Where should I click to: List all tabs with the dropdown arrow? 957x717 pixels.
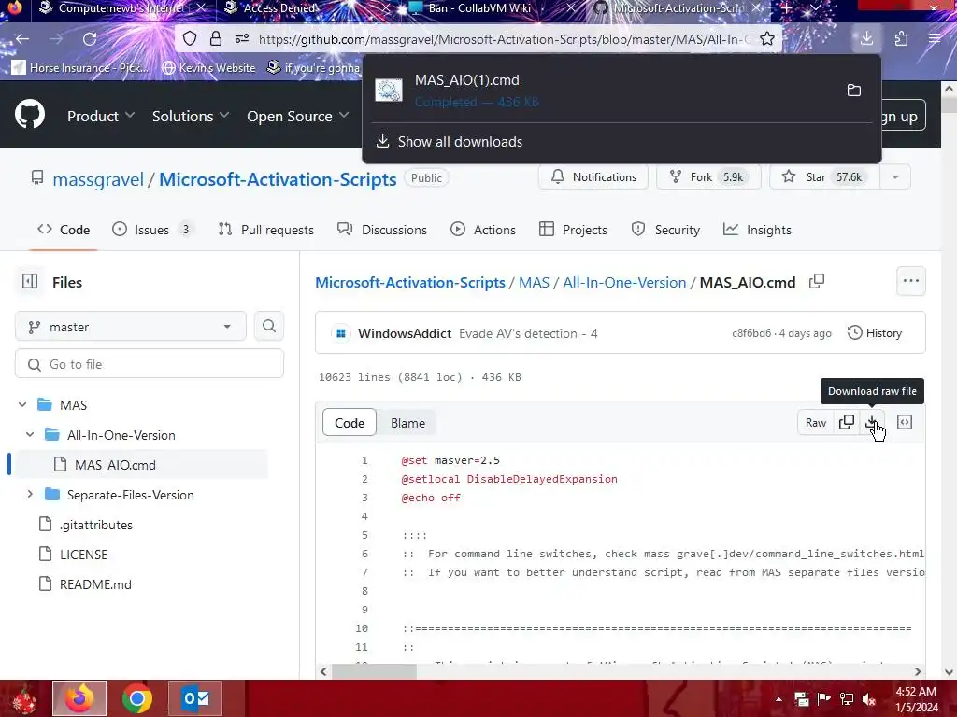815,7
